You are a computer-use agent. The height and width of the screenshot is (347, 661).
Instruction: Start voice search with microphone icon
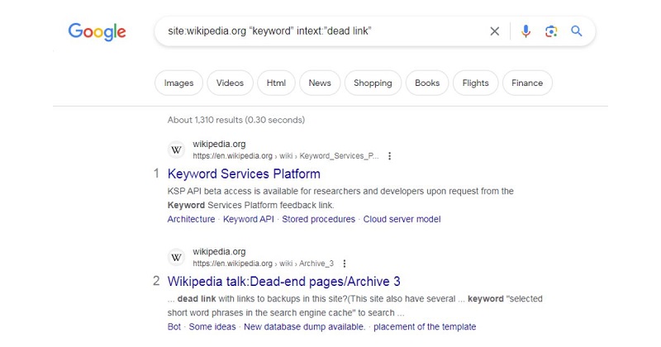pyautogui.click(x=525, y=31)
